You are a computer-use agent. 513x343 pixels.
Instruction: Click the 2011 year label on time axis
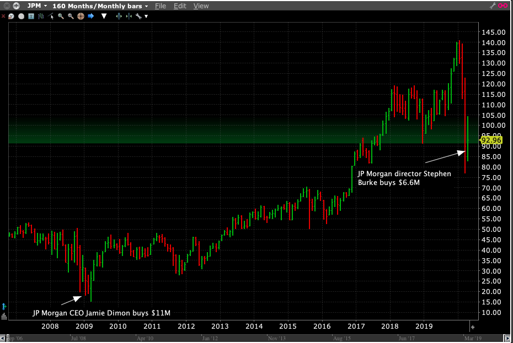tap(152, 326)
